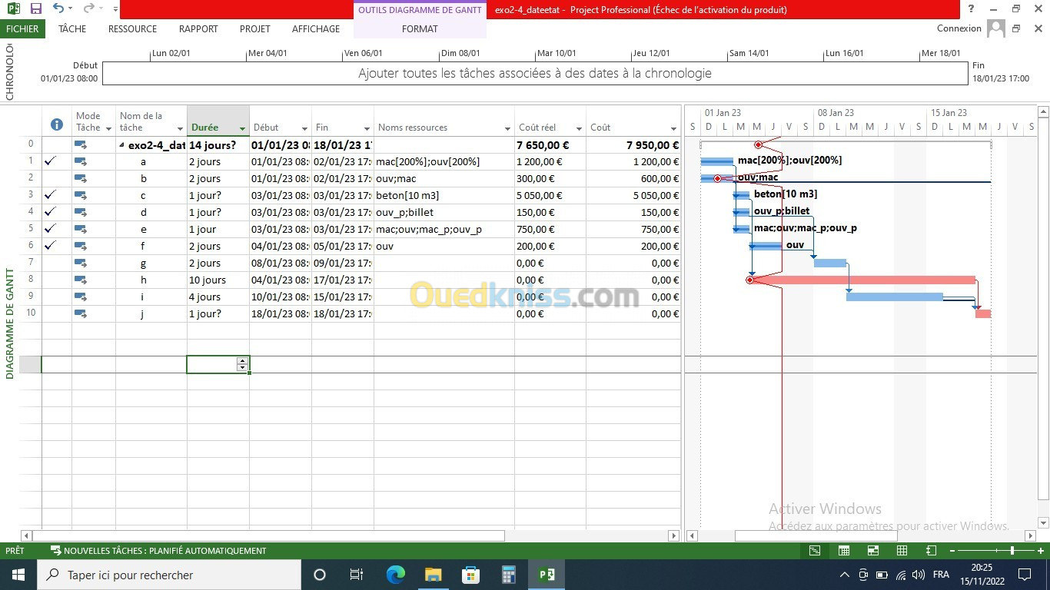1050x590 pixels.
Task: Click the red Gantt bar for task h
Action: 863,280
